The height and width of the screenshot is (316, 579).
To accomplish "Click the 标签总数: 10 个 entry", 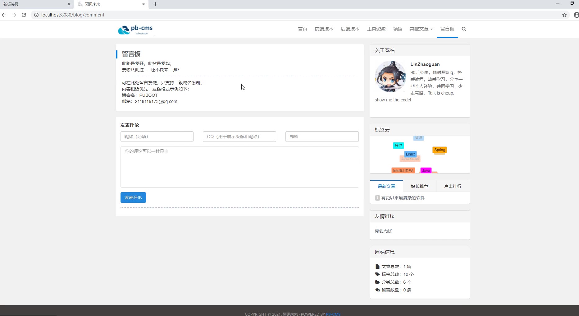I will [394, 274].
